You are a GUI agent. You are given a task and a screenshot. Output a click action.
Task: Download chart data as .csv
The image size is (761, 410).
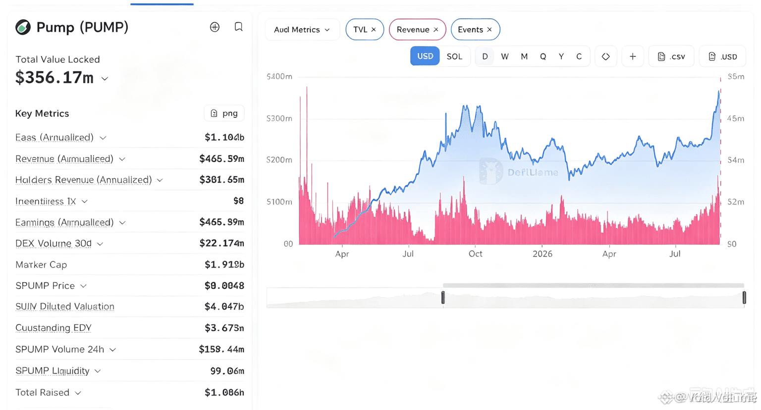[671, 56]
